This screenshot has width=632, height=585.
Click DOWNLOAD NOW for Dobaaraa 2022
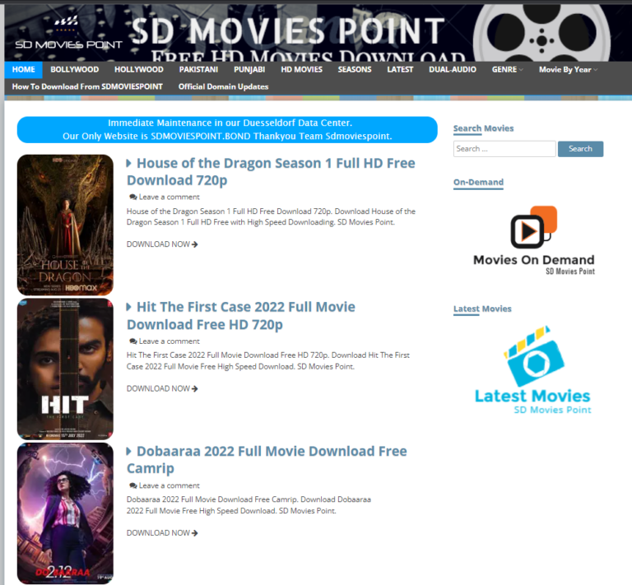[x=162, y=532]
